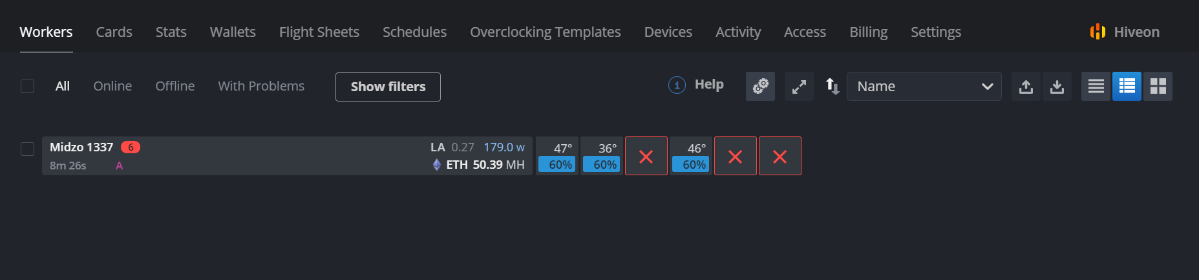Tick the Midzo 1337 worker checkbox
1199x280 pixels.
tap(27, 149)
